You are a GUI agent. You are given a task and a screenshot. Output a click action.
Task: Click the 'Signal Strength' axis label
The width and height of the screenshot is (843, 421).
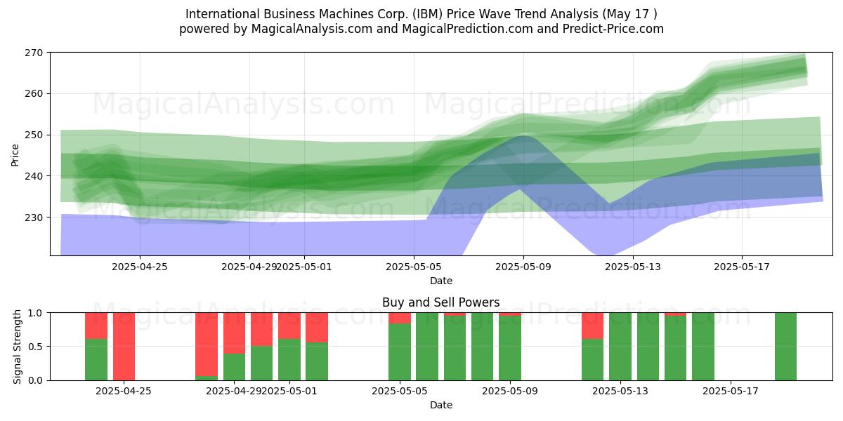click(17, 347)
